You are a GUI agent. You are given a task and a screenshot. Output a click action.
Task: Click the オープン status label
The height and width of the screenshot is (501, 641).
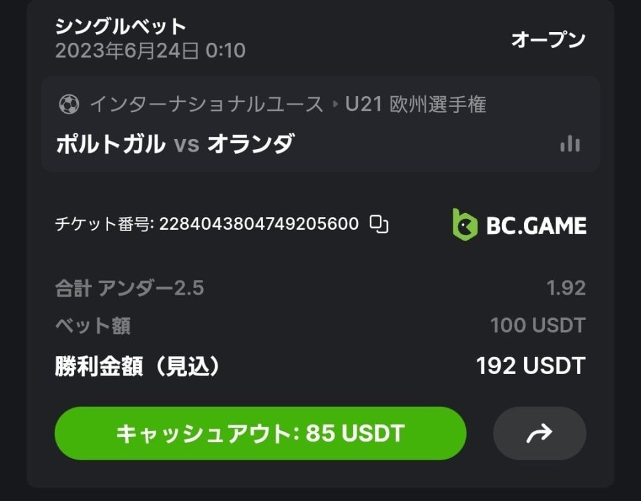tap(548, 39)
